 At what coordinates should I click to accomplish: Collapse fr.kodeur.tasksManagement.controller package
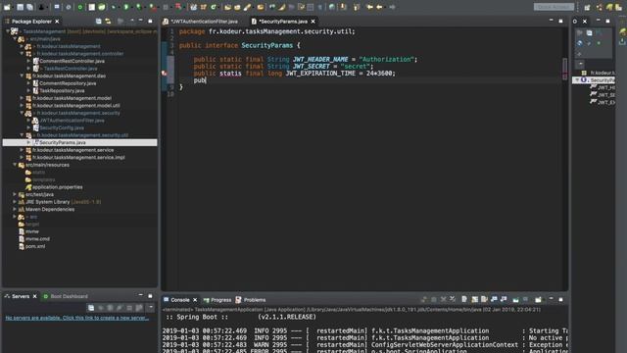click(x=22, y=54)
